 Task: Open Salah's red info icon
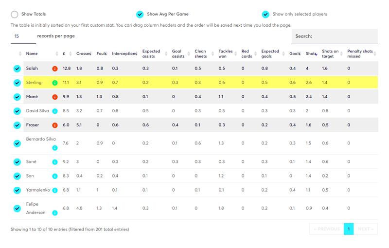coord(55,69)
